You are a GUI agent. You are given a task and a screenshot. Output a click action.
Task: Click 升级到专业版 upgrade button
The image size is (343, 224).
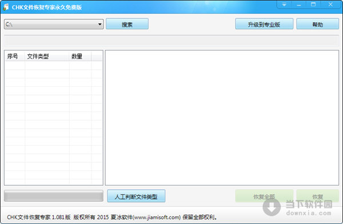pyautogui.click(x=264, y=24)
